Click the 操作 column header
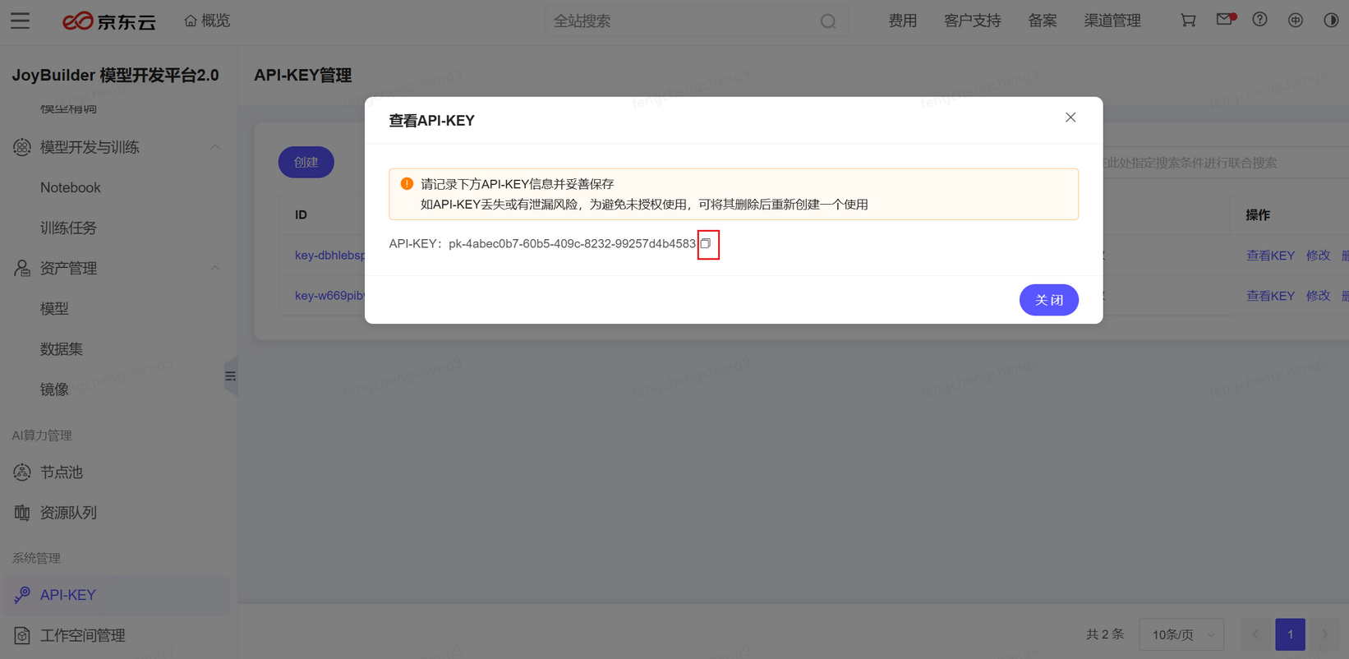 coord(1258,215)
